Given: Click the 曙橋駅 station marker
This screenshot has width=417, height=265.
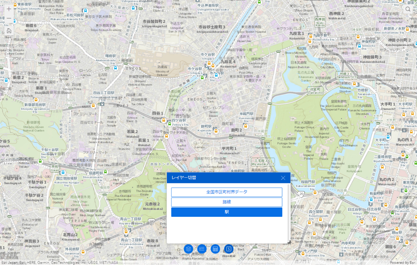Looking at the screenshot, I should coord(116,68).
